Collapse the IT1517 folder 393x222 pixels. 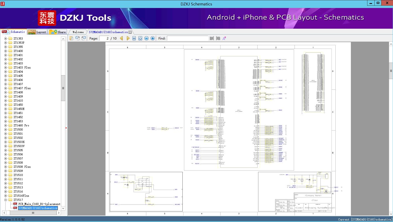pyautogui.click(x=5, y=200)
